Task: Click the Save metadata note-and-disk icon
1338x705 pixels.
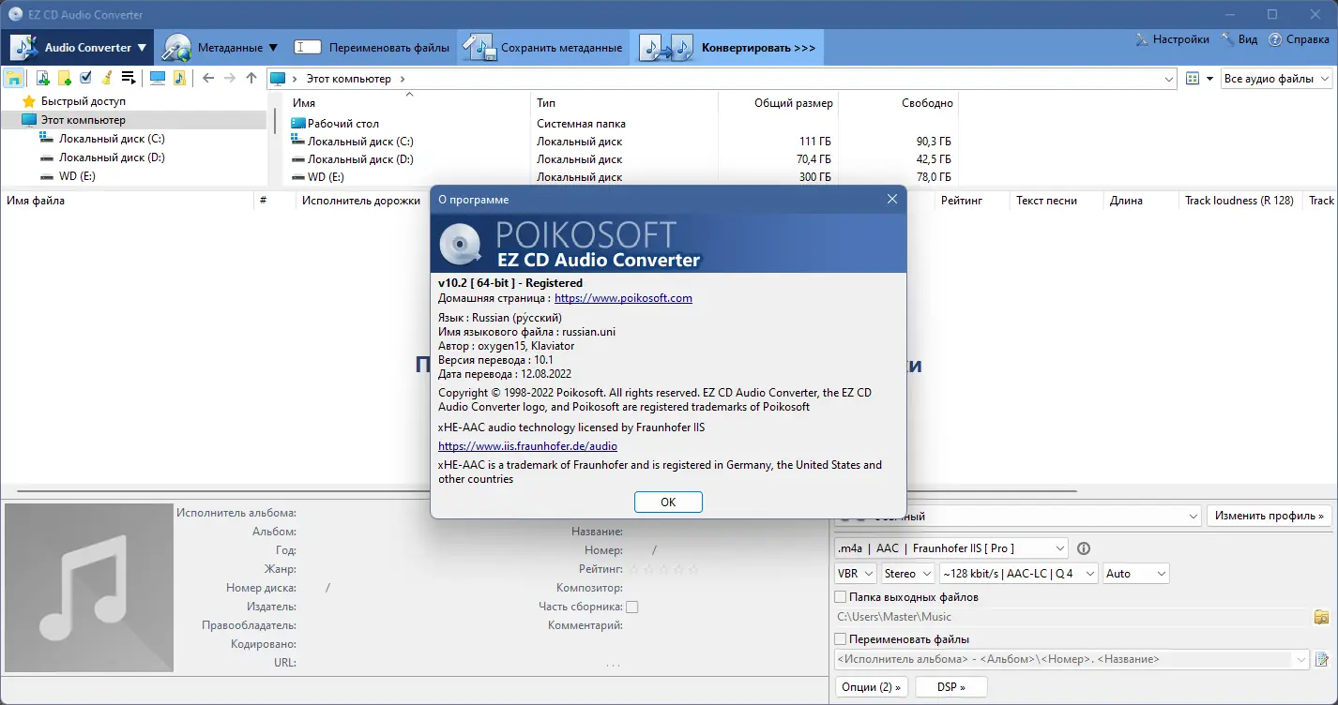Action: pos(479,48)
